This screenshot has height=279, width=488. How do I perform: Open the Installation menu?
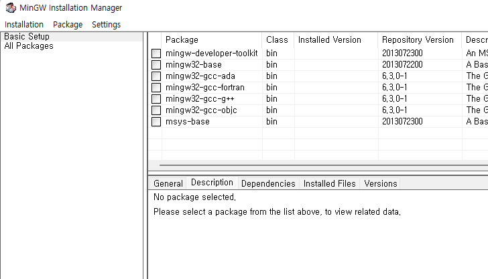[x=24, y=25]
